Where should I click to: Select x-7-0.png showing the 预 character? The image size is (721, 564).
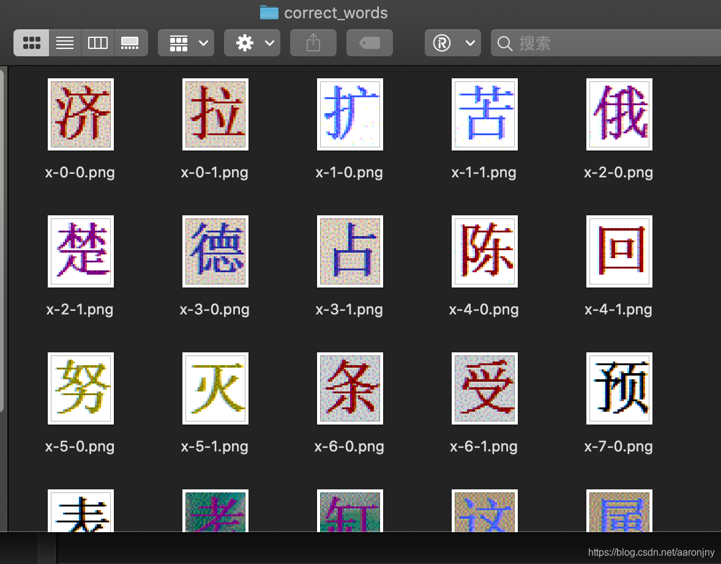click(x=619, y=388)
